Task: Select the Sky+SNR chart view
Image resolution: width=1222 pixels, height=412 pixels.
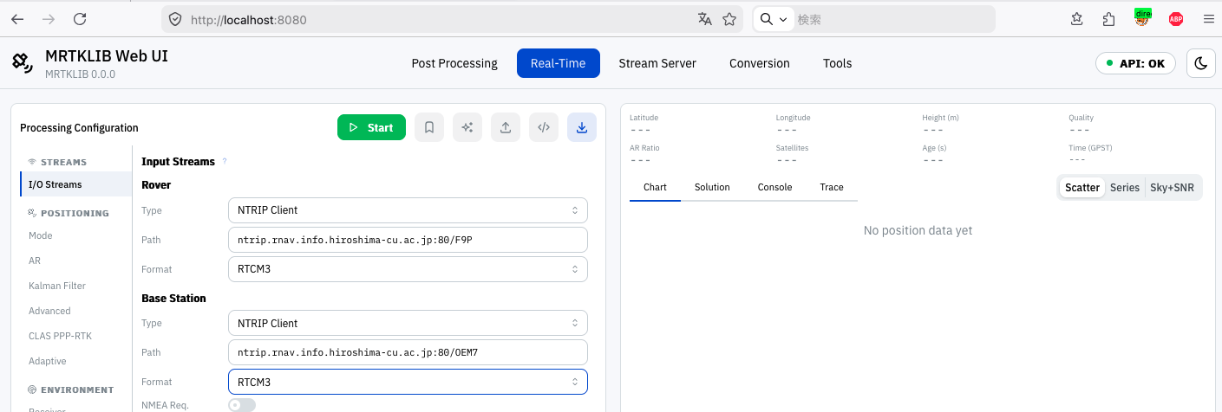Action: (x=1172, y=187)
